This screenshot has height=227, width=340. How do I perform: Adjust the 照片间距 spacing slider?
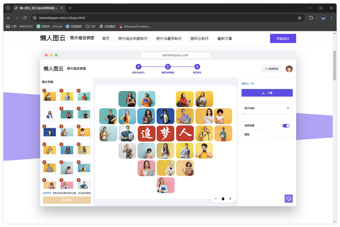point(245,114)
